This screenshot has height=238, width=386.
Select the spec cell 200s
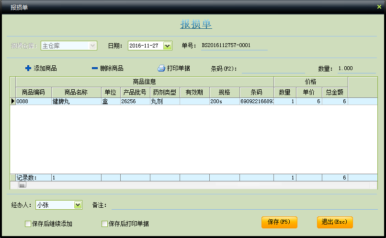[225, 101]
